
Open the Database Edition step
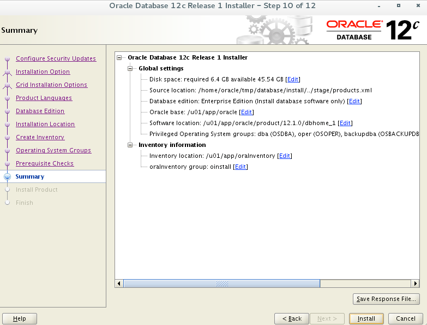pyautogui.click(x=40, y=111)
